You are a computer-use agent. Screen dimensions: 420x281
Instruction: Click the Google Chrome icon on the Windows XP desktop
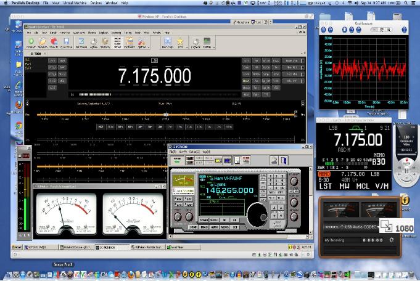pos(19,125)
